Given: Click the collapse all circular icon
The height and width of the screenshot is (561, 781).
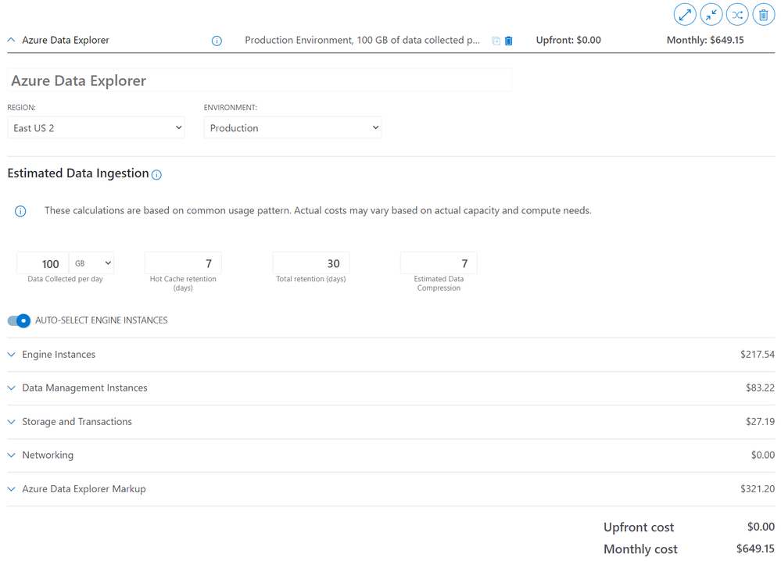Looking at the screenshot, I should (x=711, y=14).
